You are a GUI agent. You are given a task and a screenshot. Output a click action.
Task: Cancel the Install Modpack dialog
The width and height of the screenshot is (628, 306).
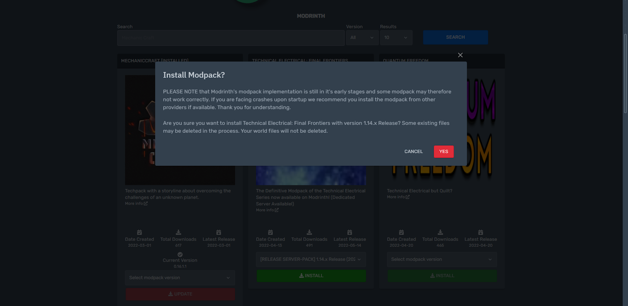(x=413, y=151)
